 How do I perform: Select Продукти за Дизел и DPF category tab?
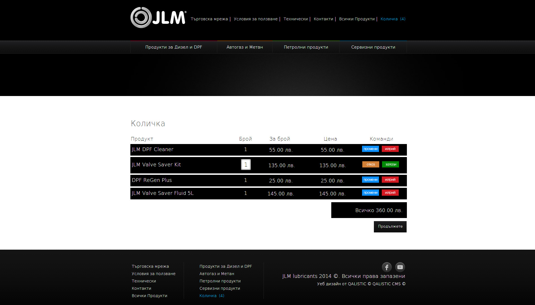[x=174, y=47]
